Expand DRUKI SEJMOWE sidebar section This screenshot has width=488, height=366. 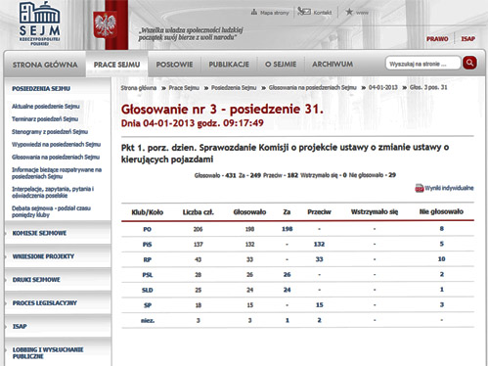coord(36,280)
